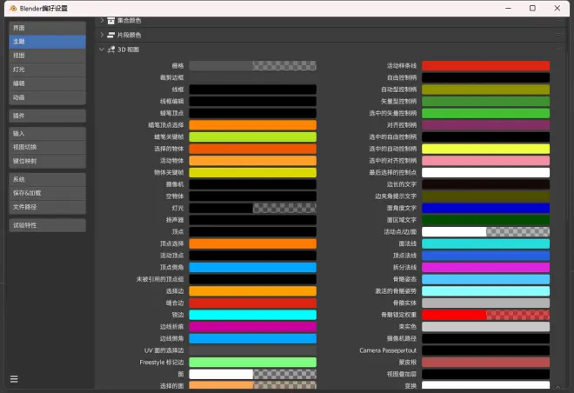Image resolution: width=574 pixels, height=393 pixels.
Task: Switch to the 视图 preferences tab
Action: pyautogui.click(x=47, y=56)
